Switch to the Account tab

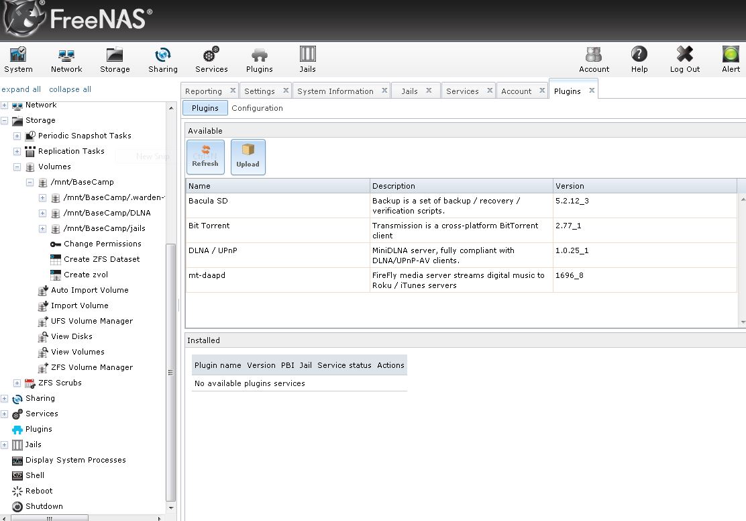point(516,91)
